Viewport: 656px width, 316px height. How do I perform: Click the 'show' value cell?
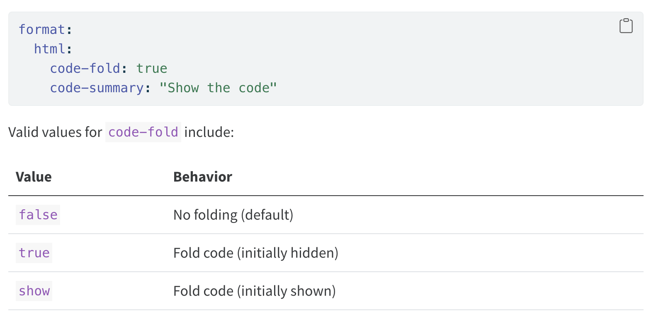pos(34,291)
